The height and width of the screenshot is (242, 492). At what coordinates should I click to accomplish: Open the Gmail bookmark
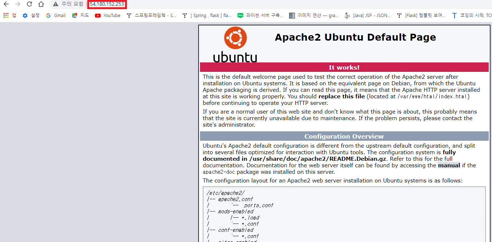click(56, 16)
